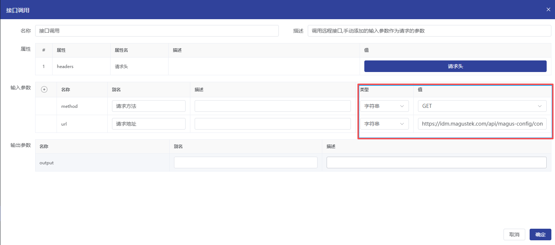This screenshot has width=555, height=245.
Task: Expand the type dropdown for method row
Action: coord(384,106)
